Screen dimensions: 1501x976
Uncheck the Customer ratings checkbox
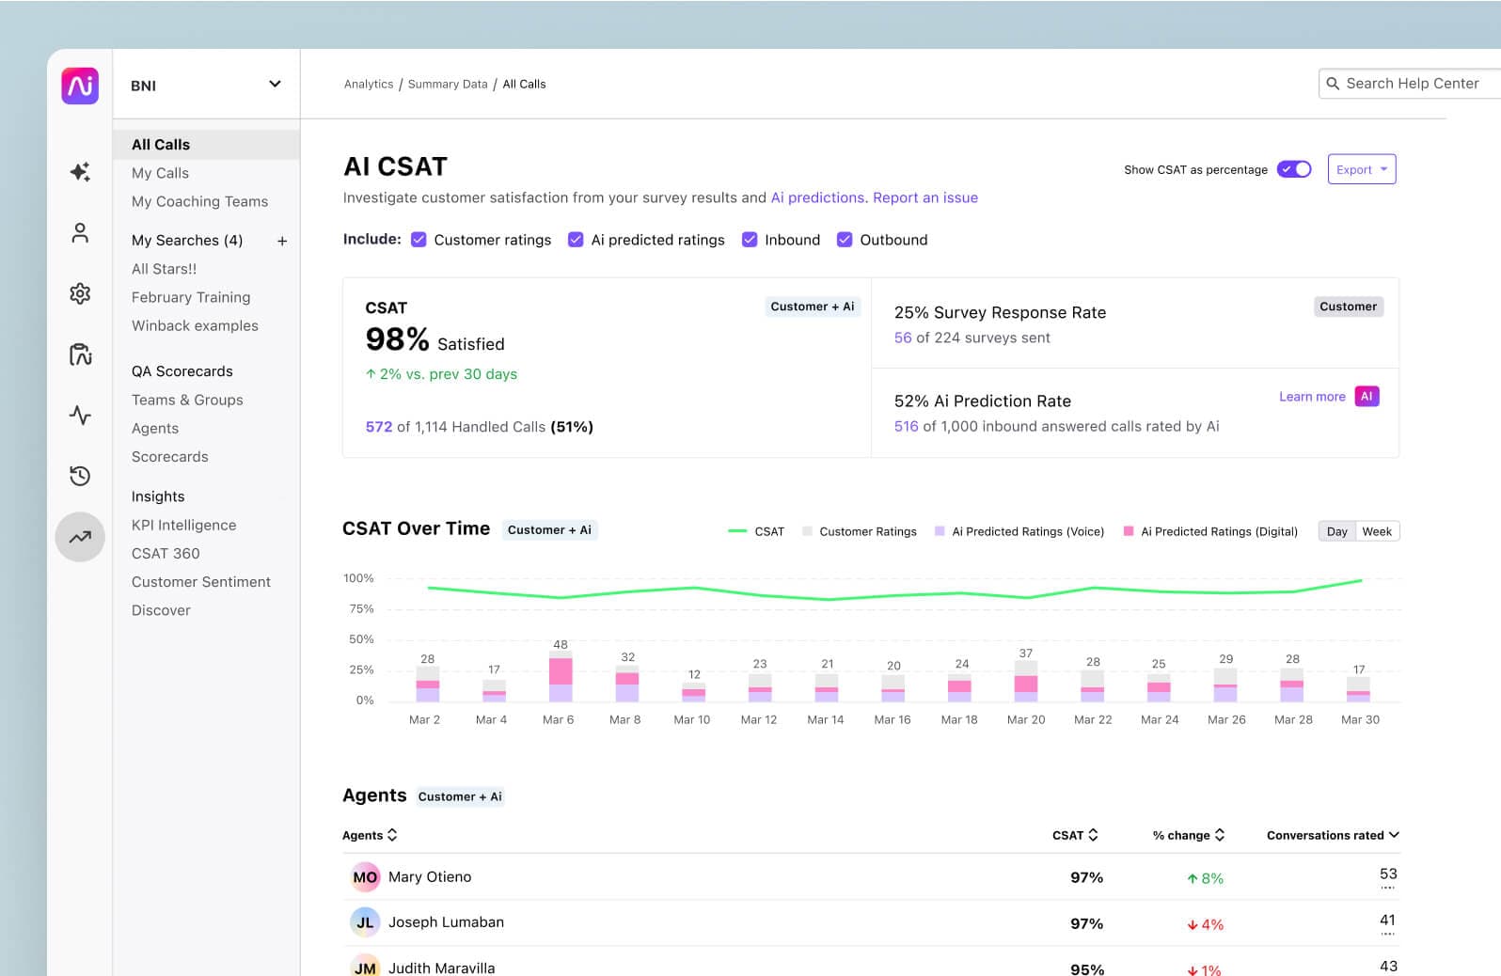click(x=419, y=240)
